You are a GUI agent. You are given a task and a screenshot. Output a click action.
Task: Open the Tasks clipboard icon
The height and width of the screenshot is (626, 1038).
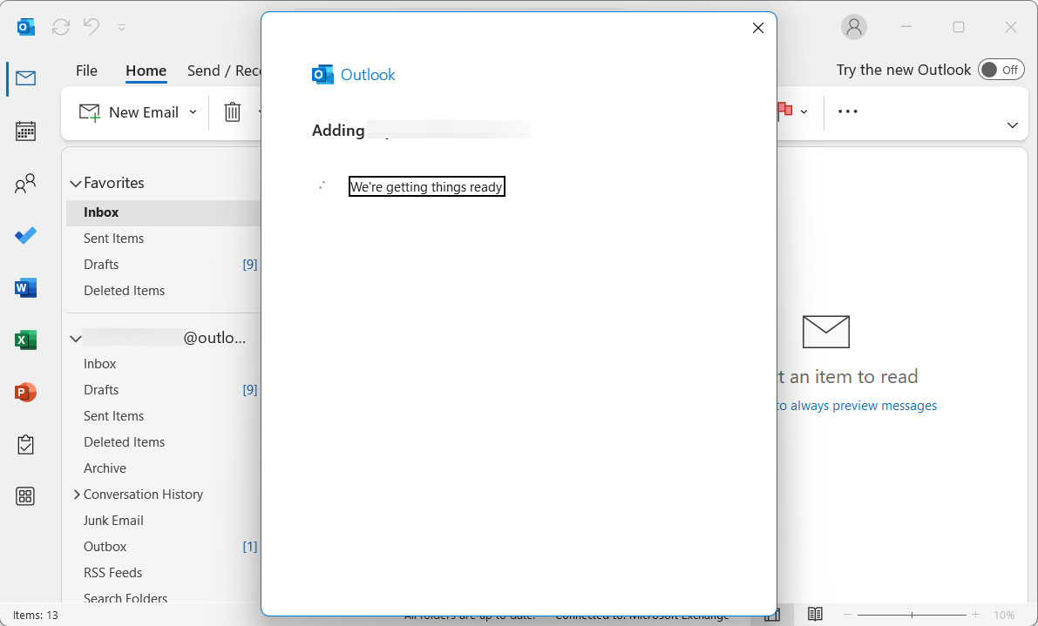[25, 445]
